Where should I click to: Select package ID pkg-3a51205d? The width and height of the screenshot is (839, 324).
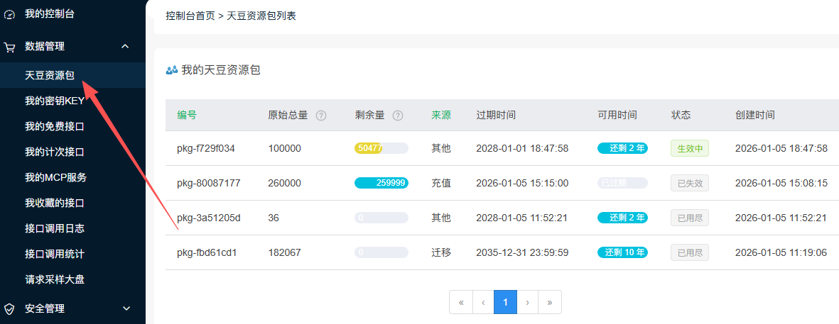click(x=209, y=218)
